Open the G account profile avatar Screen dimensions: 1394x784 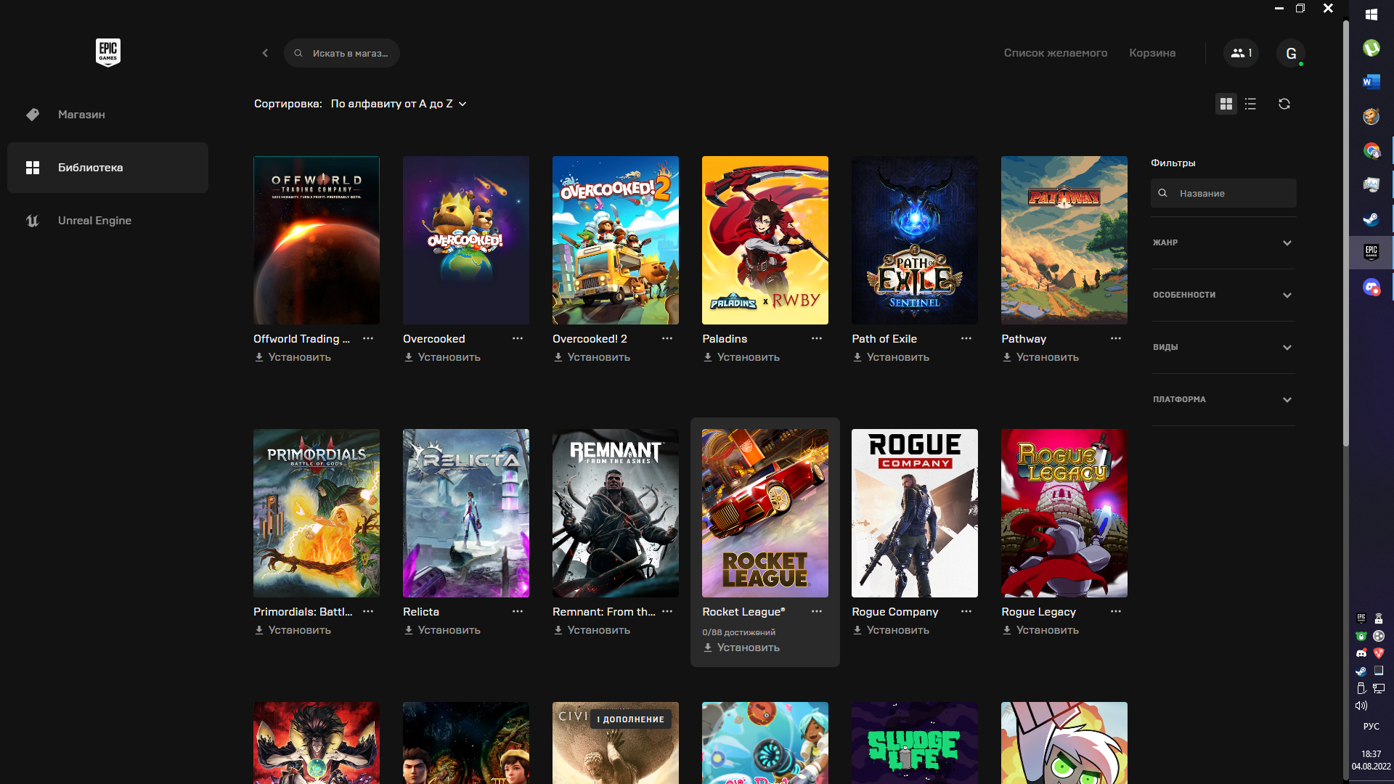pyautogui.click(x=1291, y=53)
